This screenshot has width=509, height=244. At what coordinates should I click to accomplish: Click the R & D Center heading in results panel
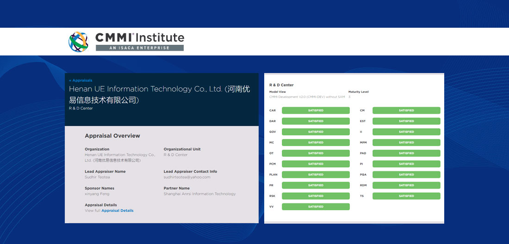click(x=281, y=85)
